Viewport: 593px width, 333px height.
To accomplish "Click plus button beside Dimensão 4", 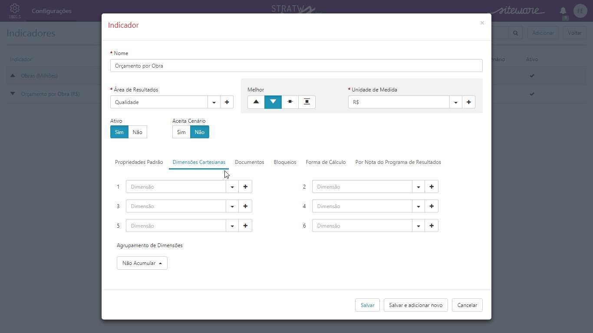I will point(432,206).
